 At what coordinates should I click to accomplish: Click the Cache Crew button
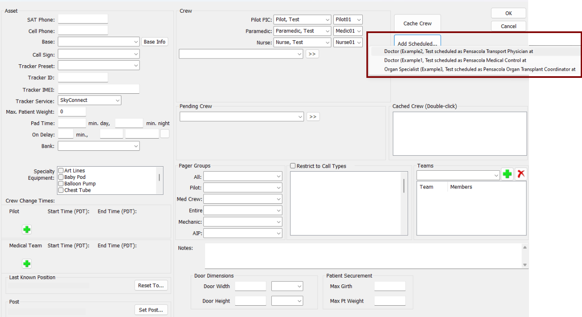click(418, 24)
